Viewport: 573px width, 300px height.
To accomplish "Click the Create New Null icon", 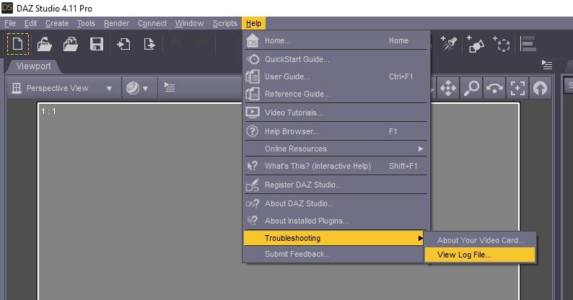I will [x=501, y=43].
